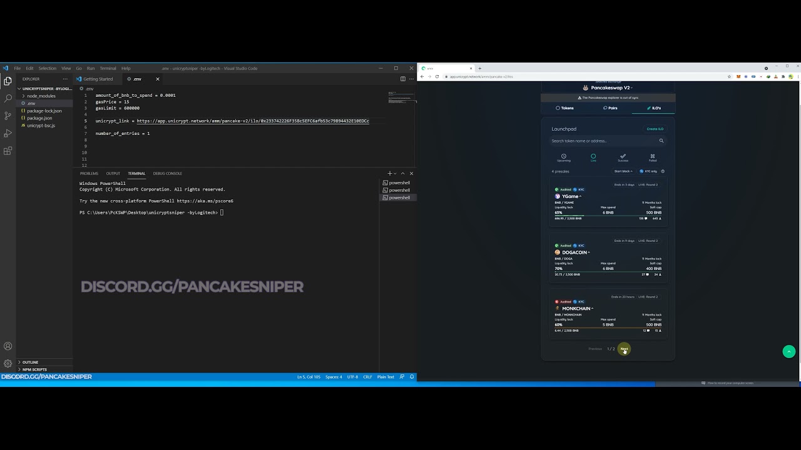Toggle the KYC only filter
Screen dimensions: 801x450
(648, 171)
